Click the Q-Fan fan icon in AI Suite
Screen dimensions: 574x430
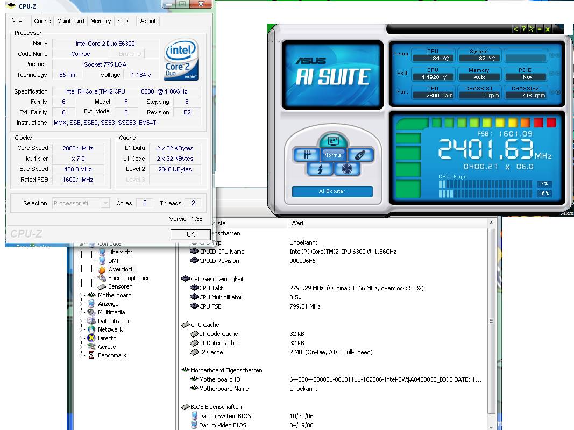point(346,169)
